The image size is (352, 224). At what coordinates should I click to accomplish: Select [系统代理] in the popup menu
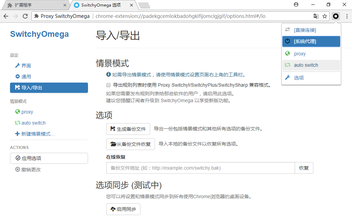(x=311, y=41)
